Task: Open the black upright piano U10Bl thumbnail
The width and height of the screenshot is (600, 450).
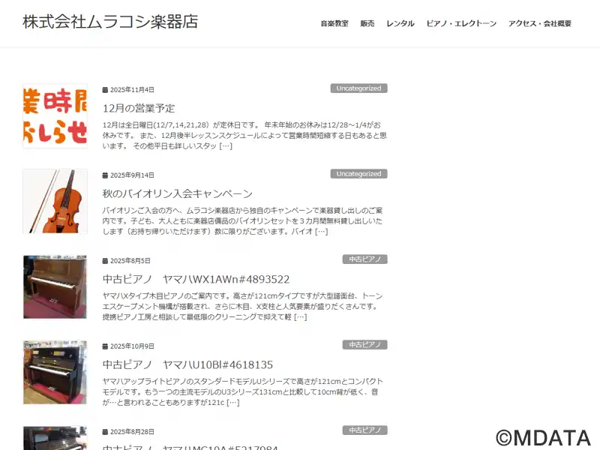Action: pos(55,372)
